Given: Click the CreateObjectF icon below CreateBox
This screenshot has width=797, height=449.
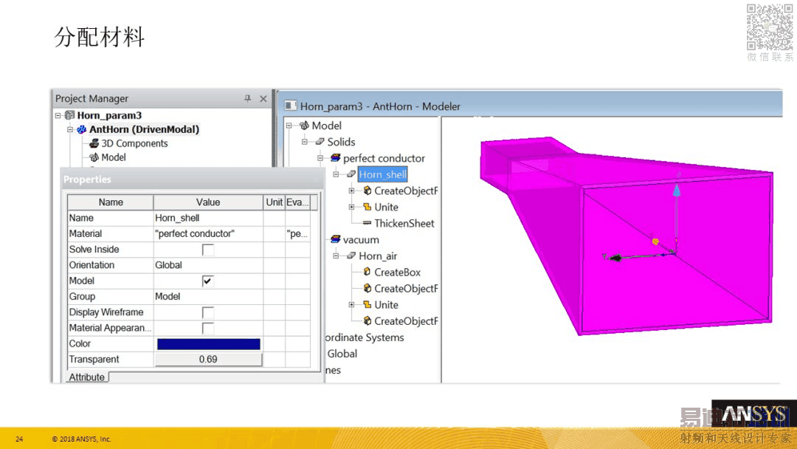Looking at the screenshot, I should (367, 288).
